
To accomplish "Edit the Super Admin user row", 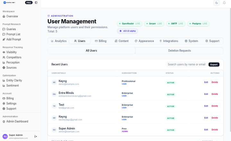I will coord(206,130).
